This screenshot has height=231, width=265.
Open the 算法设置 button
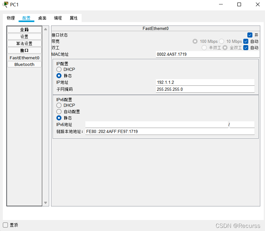(24, 43)
